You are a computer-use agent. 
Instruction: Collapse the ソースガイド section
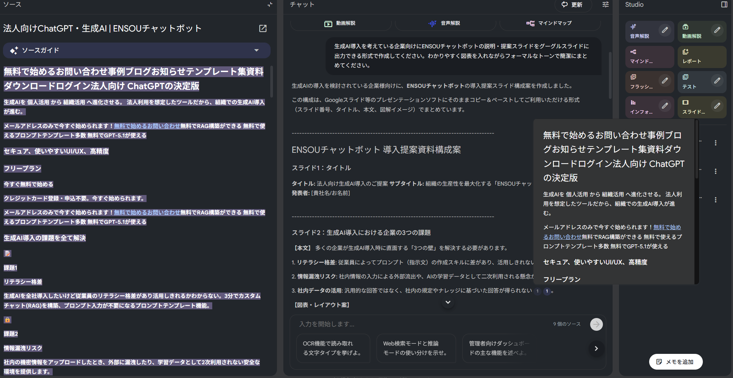(257, 50)
